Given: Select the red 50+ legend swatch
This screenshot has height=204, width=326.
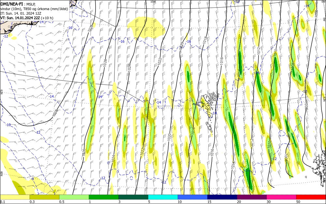Looking at the screenshot, I should [311, 197].
